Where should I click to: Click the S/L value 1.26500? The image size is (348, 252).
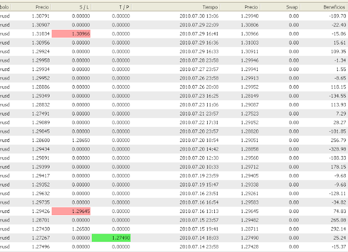(x=81, y=229)
